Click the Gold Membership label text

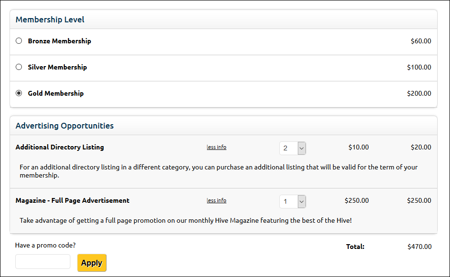56,93
